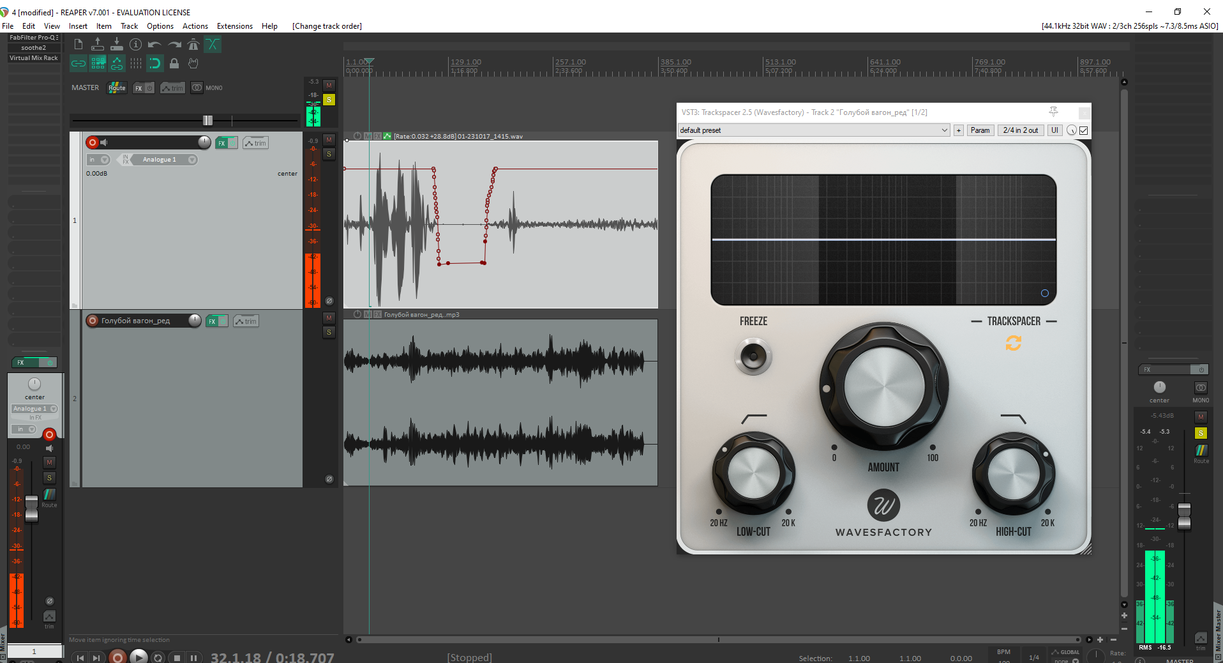1223x663 pixels.
Task: Mute track 1 with M button
Action: [x=329, y=140]
